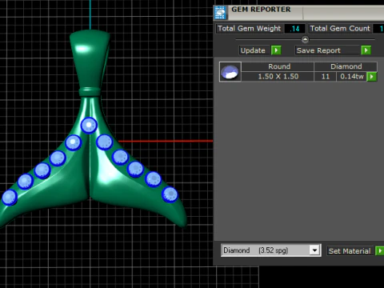Click the GEM REPORTER title bar
This screenshot has height=288, width=384.
click(x=298, y=13)
